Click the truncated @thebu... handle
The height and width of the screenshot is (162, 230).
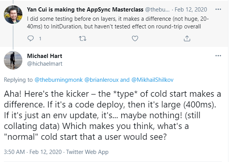pos(157,10)
